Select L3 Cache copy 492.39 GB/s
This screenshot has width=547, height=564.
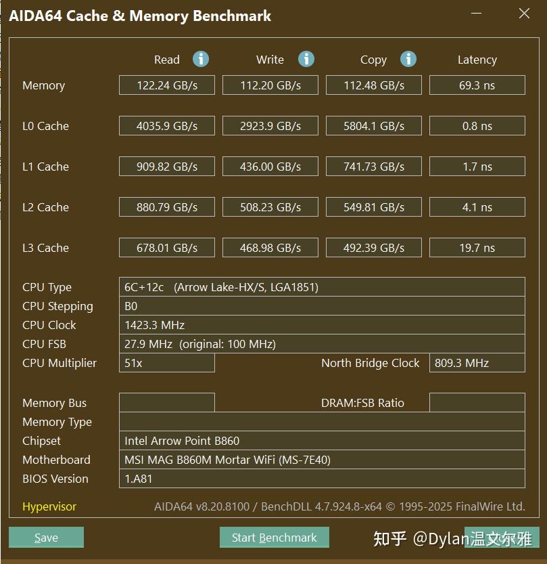click(x=374, y=248)
